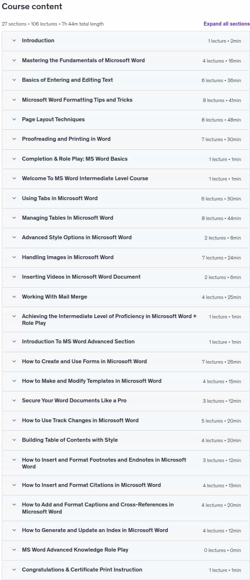Expand Footnotes and Endnotes section chevron
This screenshot has height=580, width=250.
14,460
